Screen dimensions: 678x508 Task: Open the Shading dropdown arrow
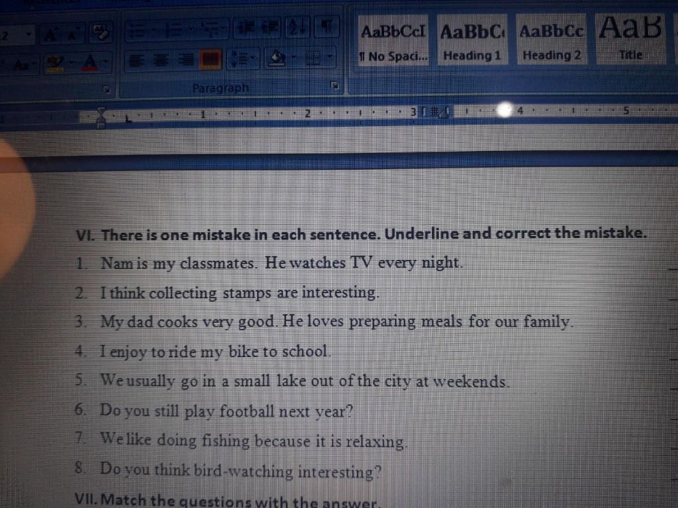coord(294,57)
